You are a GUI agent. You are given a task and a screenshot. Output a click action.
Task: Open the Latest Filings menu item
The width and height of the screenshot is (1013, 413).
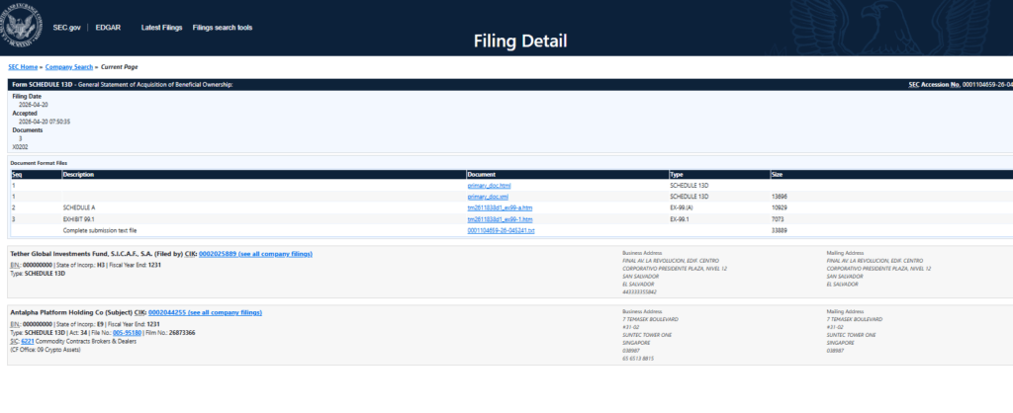click(x=161, y=28)
